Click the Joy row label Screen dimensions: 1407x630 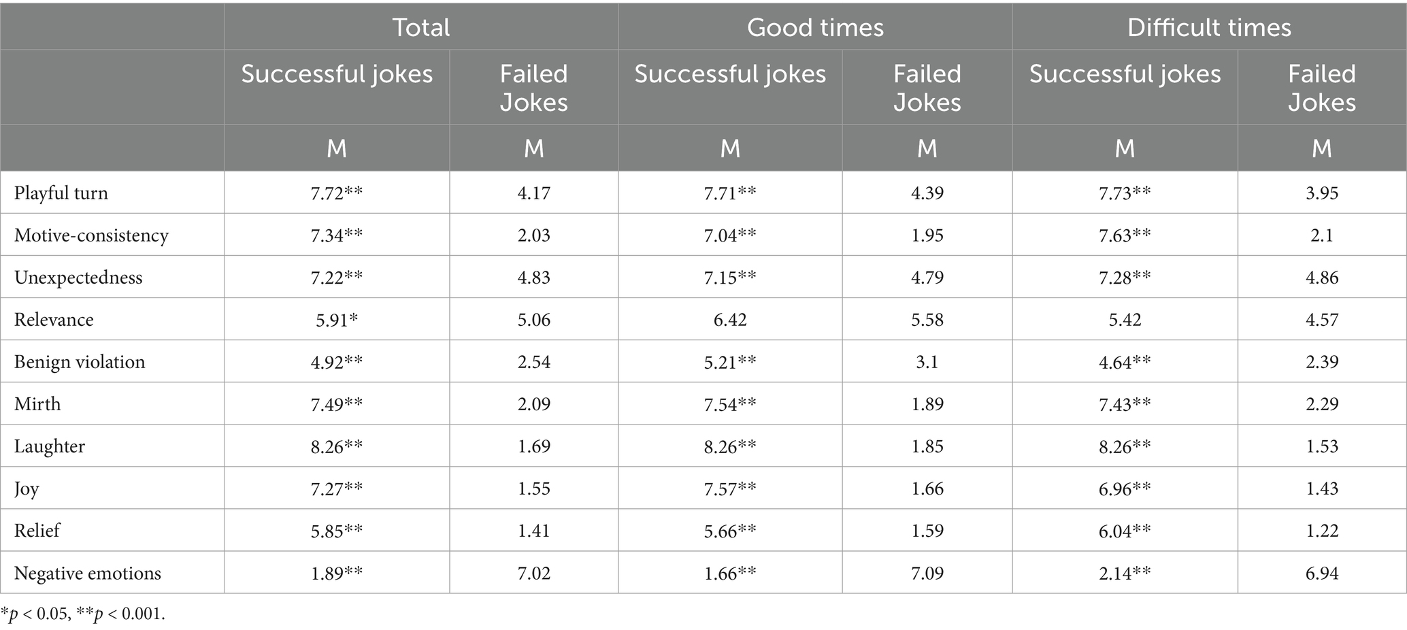click(27, 489)
